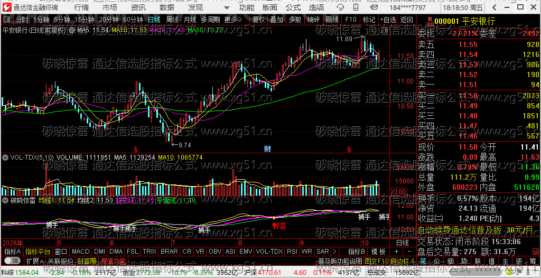541x278 pixels.
Task: Open 指标A indicator selector
Action: point(12,252)
